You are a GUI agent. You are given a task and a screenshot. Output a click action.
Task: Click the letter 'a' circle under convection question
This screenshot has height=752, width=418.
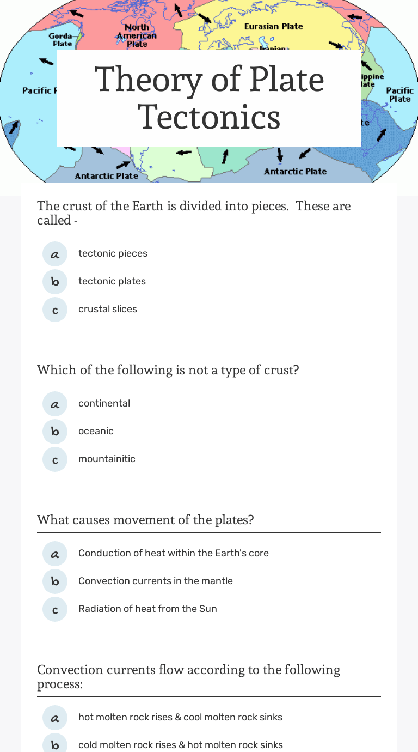coord(55,553)
